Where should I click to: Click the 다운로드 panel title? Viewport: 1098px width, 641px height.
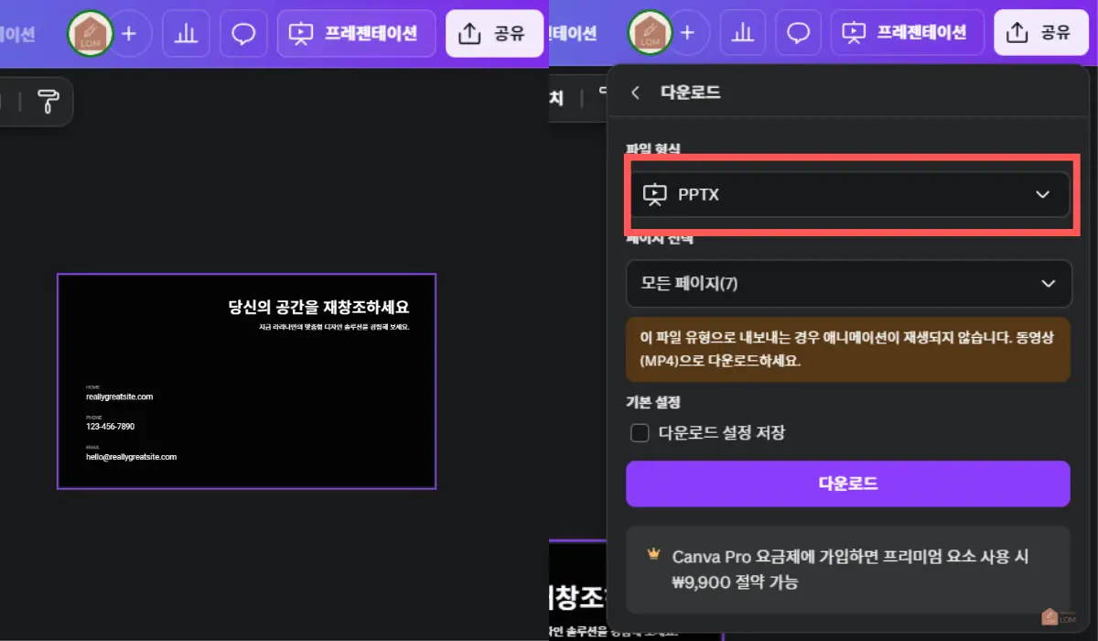(x=691, y=92)
